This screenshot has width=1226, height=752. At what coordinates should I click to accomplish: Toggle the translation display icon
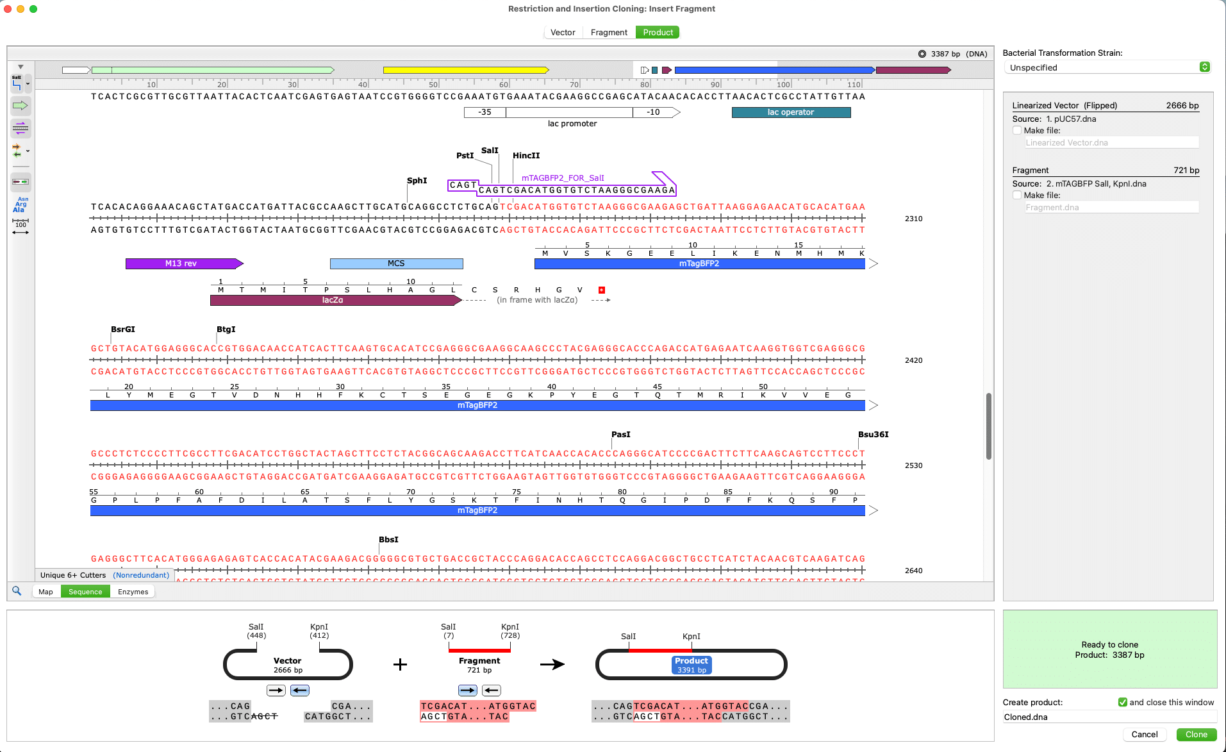tap(20, 128)
